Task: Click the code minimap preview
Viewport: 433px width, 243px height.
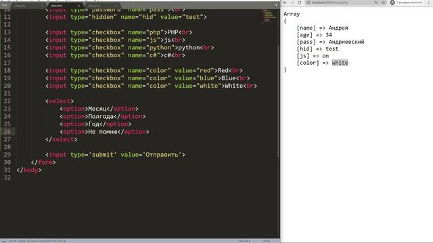Action: tap(269, 16)
